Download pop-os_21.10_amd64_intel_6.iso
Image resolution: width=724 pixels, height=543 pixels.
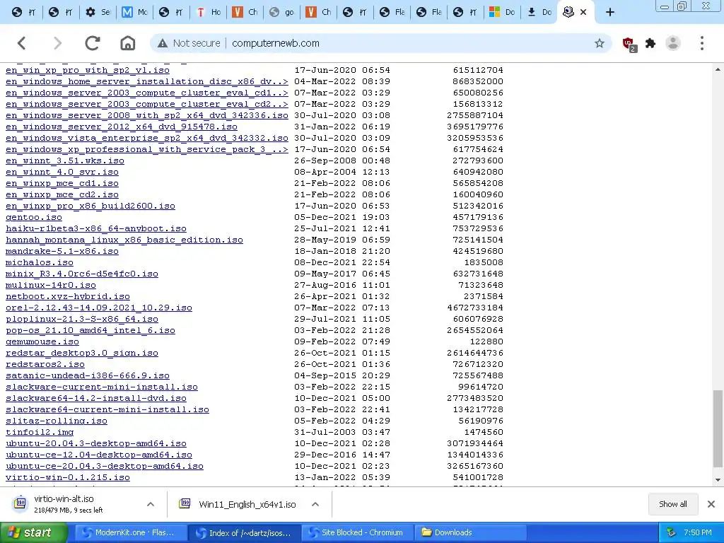coord(90,330)
